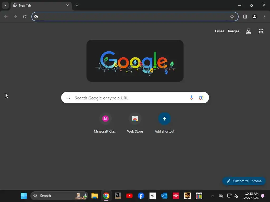Open Search Labs flask icon
The height and width of the screenshot is (202, 270).
[248, 31]
